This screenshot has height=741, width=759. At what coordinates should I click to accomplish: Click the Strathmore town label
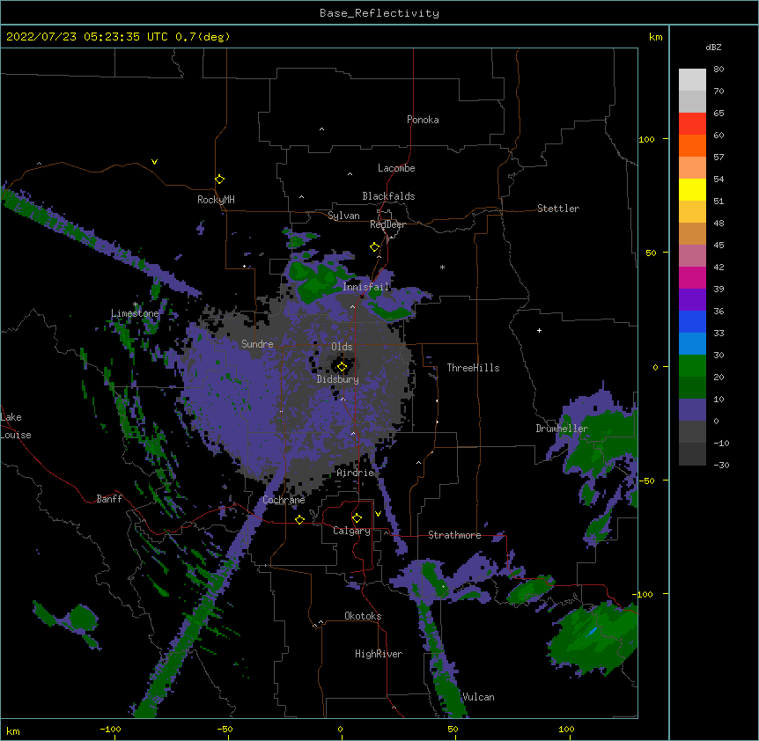point(454,535)
